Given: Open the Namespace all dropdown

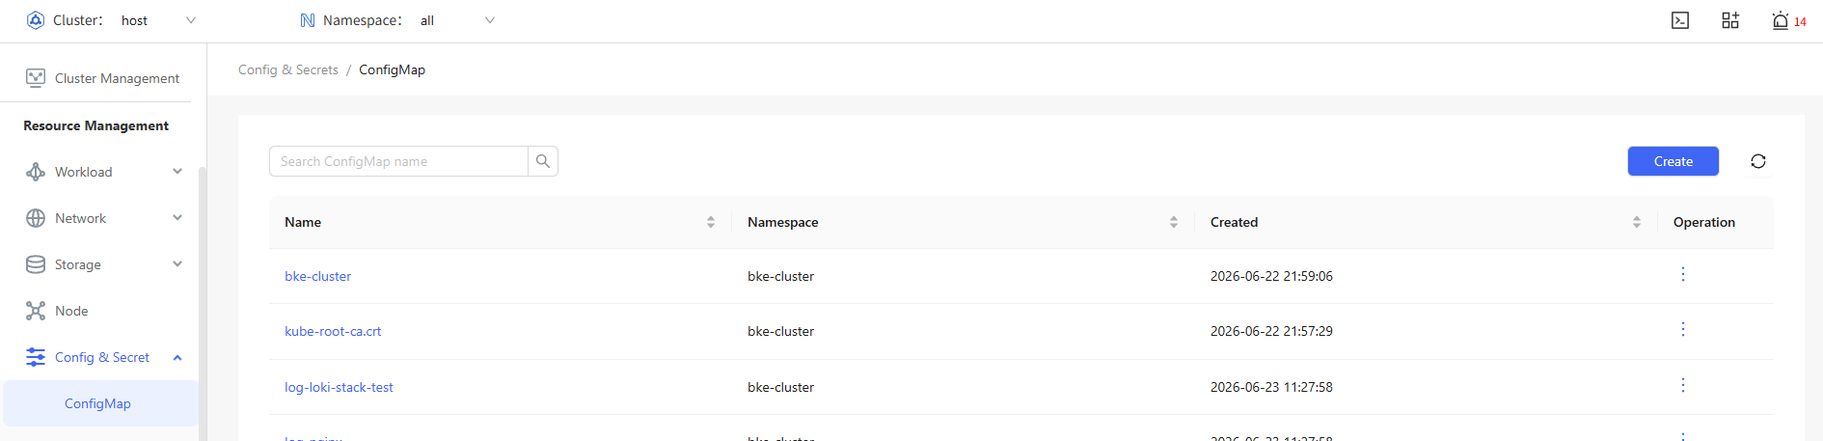Looking at the screenshot, I should [x=456, y=20].
